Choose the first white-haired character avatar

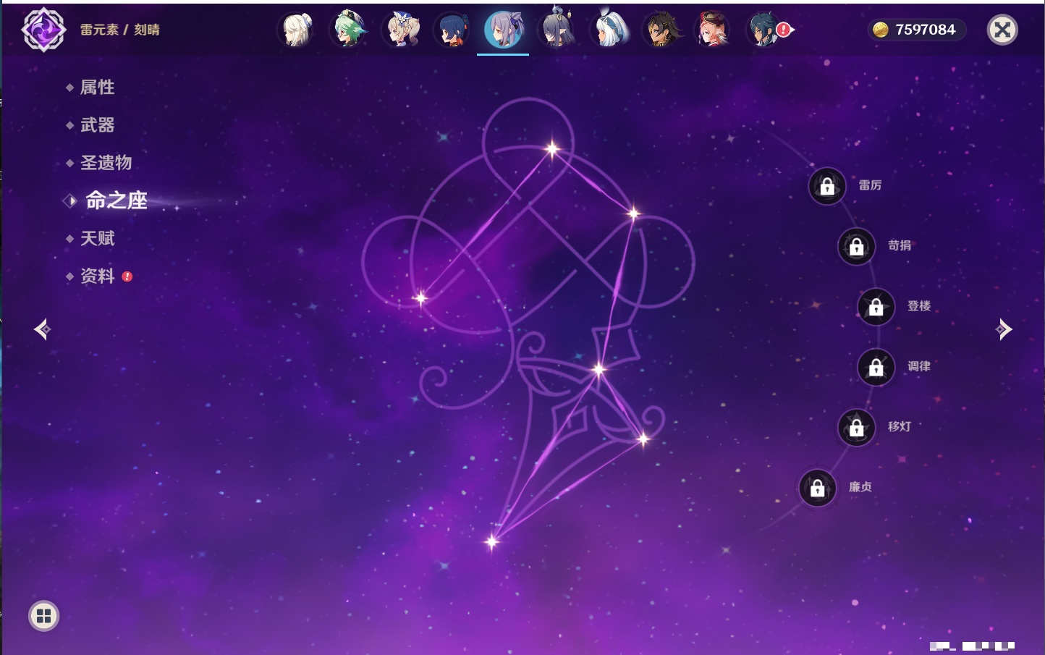296,30
